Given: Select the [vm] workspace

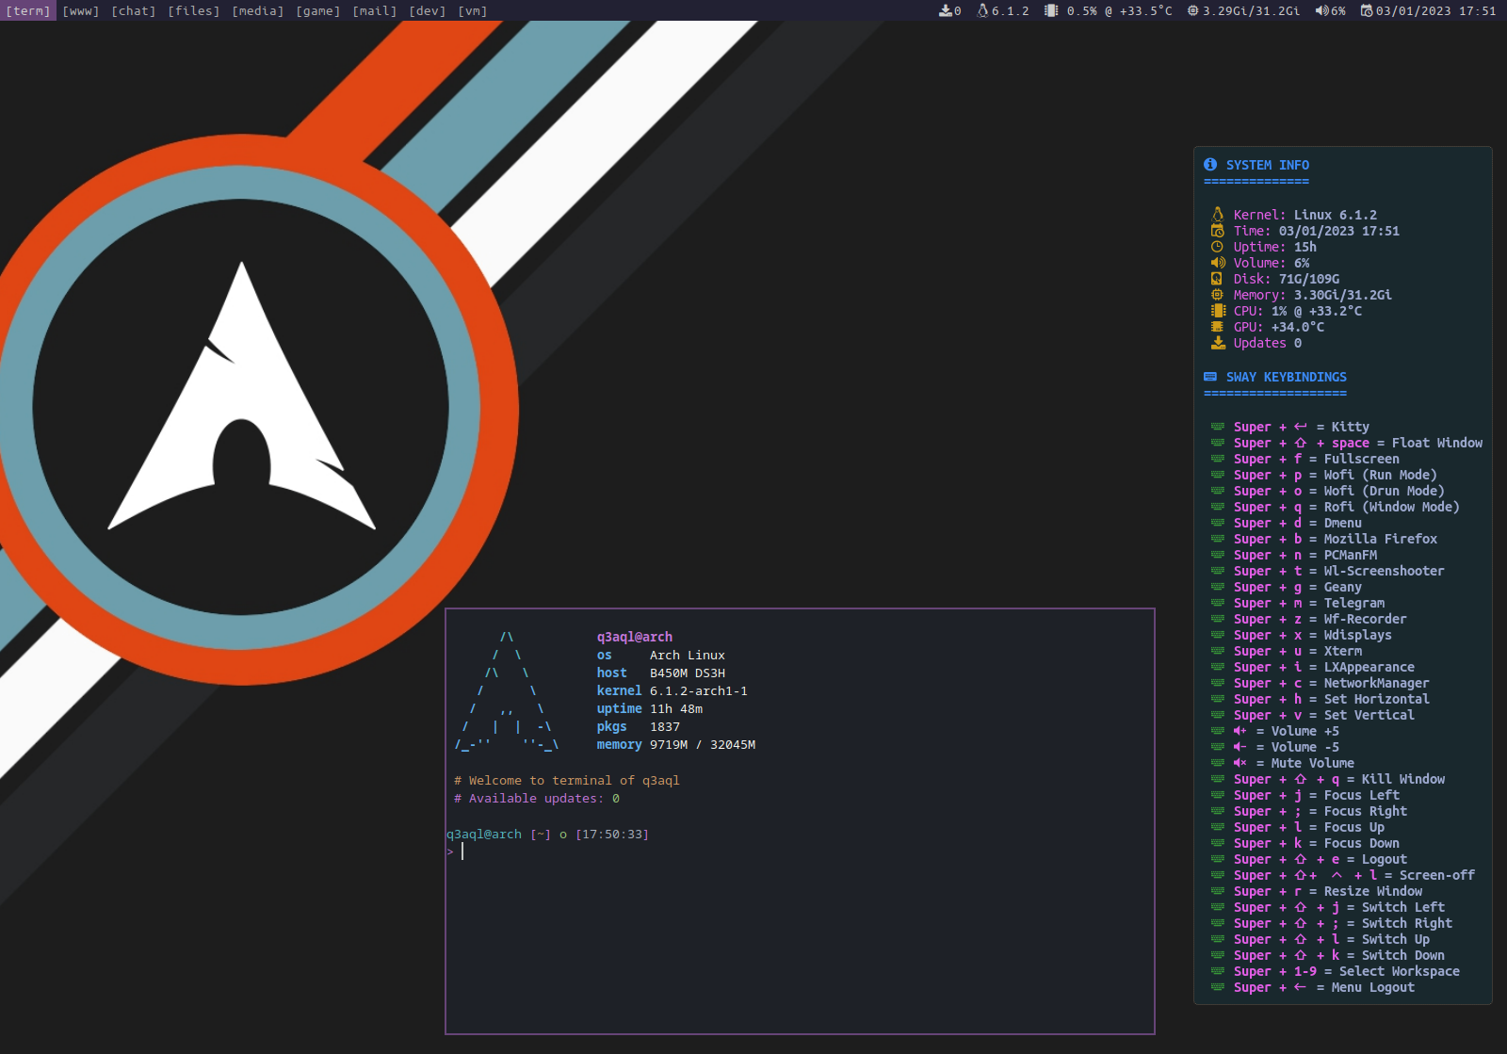Looking at the screenshot, I should [x=473, y=11].
